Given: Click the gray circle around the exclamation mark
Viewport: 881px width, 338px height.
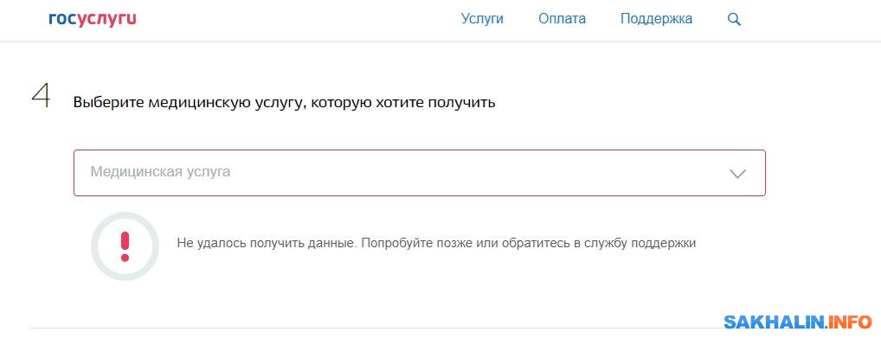Looking at the screenshot, I should [x=125, y=246].
